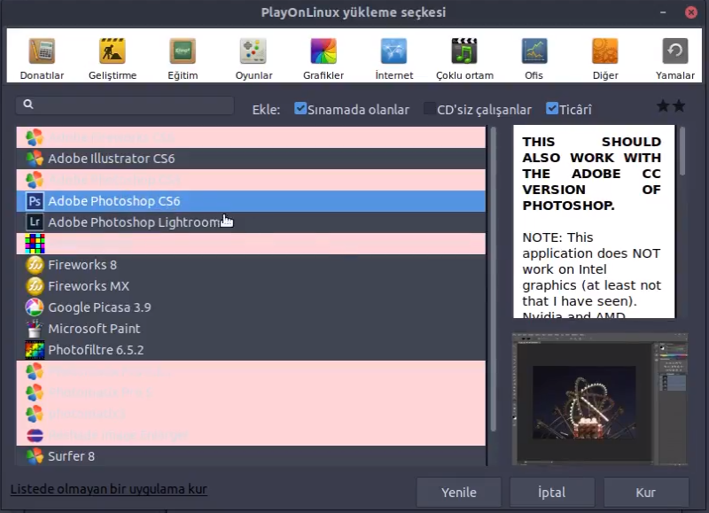The height and width of the screenshot is (513, 709).
Task: Focus the application search field
Action: tap(125, 105)
